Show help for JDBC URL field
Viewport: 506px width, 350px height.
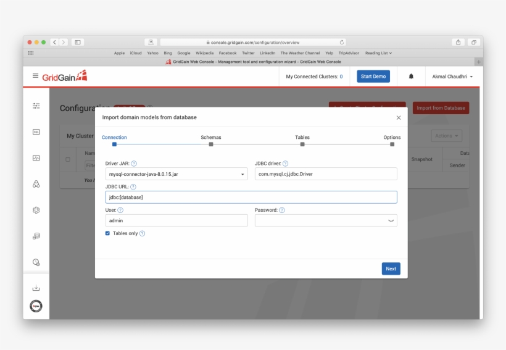click(133, 187)
